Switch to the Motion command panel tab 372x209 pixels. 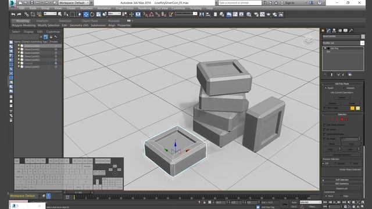pos(340,31)
